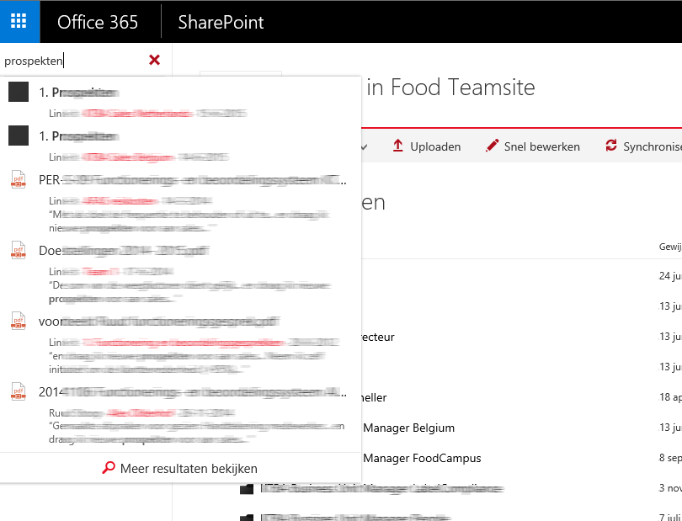682x521 pixels.
Task: Click the upload arrow icon
Action: point(397,146)
